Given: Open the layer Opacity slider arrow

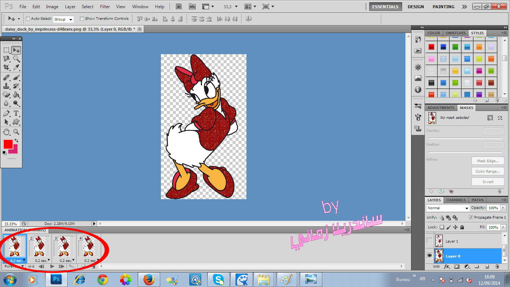Looking at the screenshot, I should click(503, 208).
